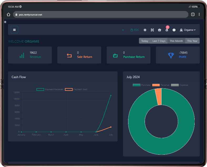
Task: Enter fullscreen with the expand icon
Action: click(x=152, y=30)
